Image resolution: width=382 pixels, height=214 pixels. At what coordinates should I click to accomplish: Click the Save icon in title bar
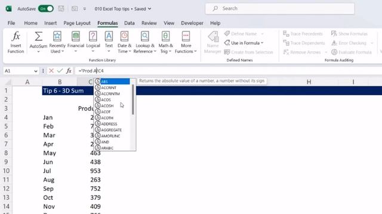[x=61, y=9]
